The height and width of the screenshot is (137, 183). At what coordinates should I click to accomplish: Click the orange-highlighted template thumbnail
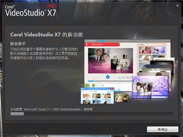(145, 50)
